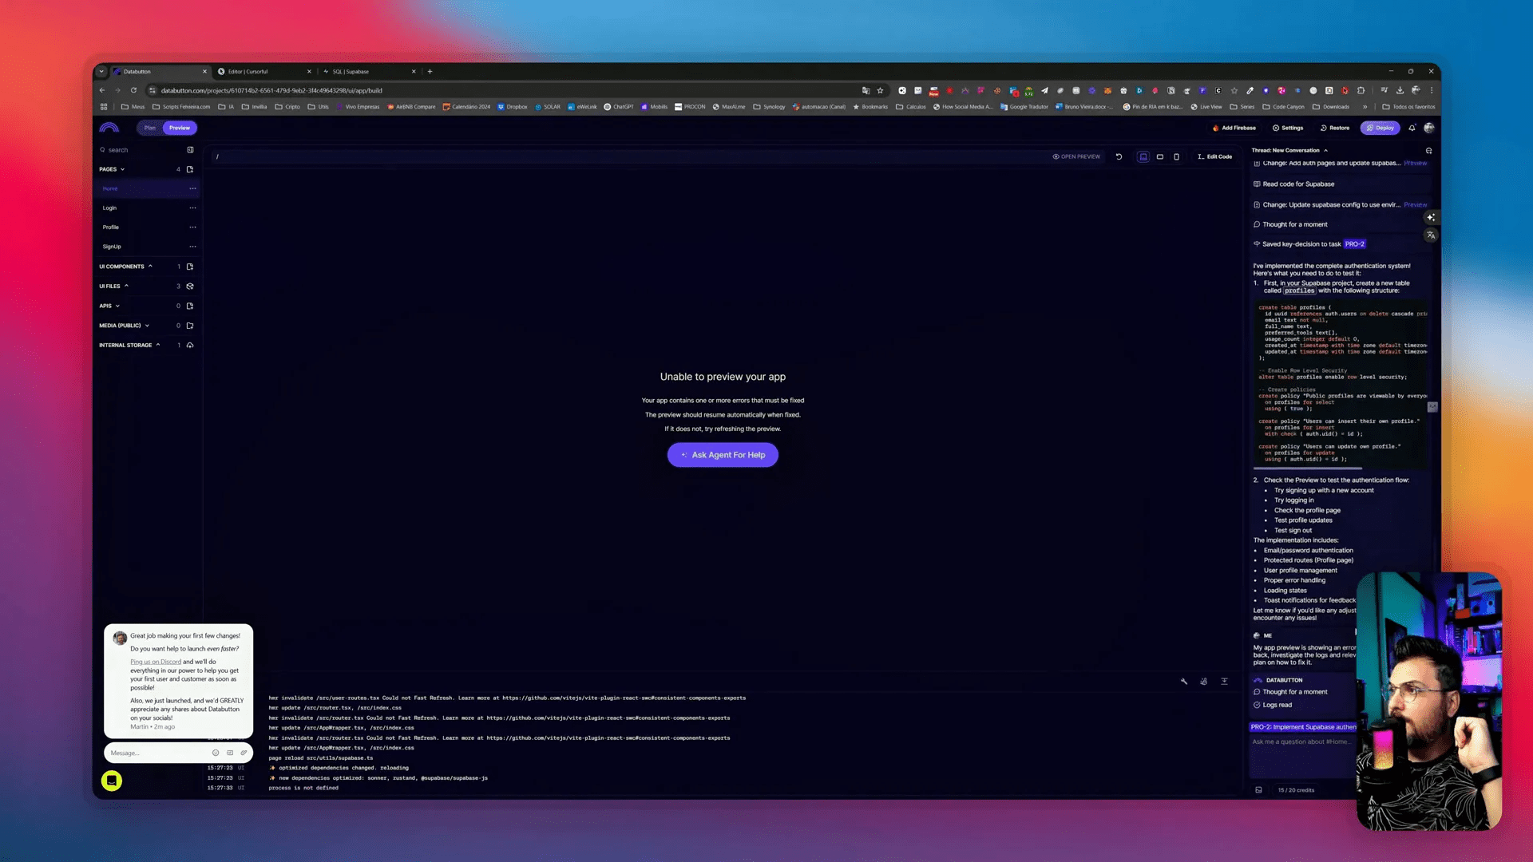1533x862 pixels.
Task: Open options menu for Login page
Action: click(x=192, y=208)
